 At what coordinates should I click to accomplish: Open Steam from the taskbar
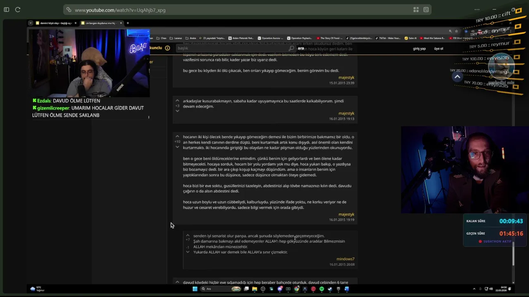click(x=330, y=289)
